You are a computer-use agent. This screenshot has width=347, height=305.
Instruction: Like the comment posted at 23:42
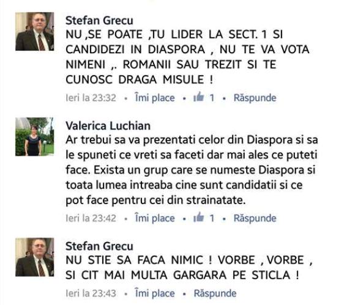(x=155, y=218)
